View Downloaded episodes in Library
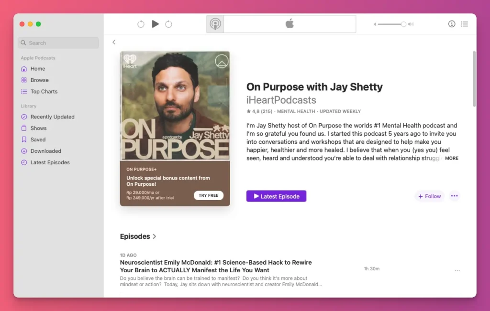The height and width of the screenshot is (311, 490). [45, 151]
